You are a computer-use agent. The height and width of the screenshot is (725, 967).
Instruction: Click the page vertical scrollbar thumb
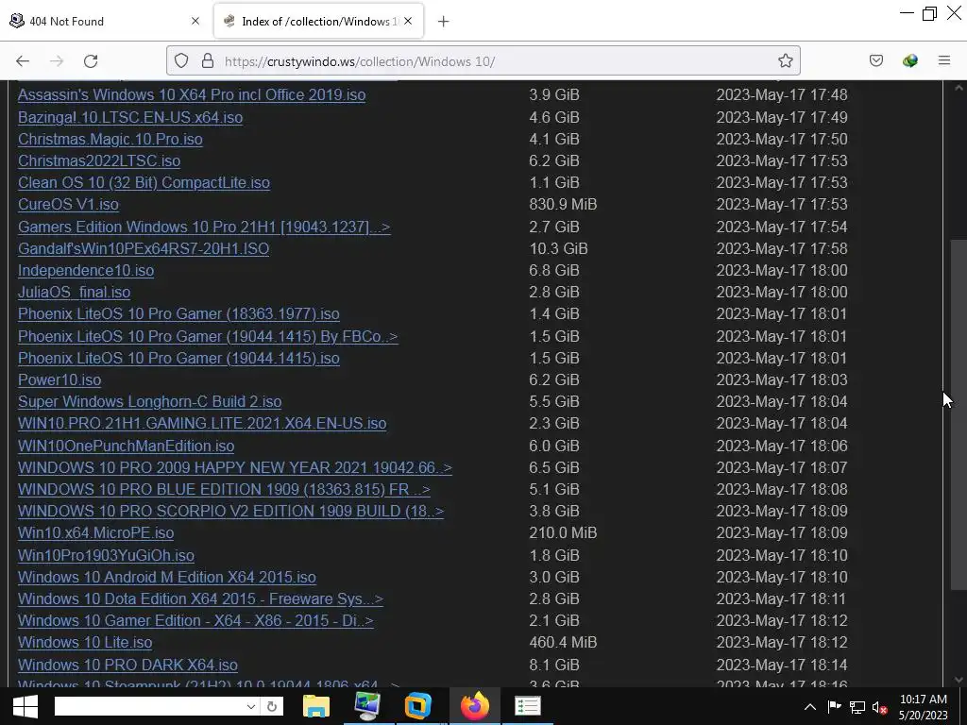[959, 414]
